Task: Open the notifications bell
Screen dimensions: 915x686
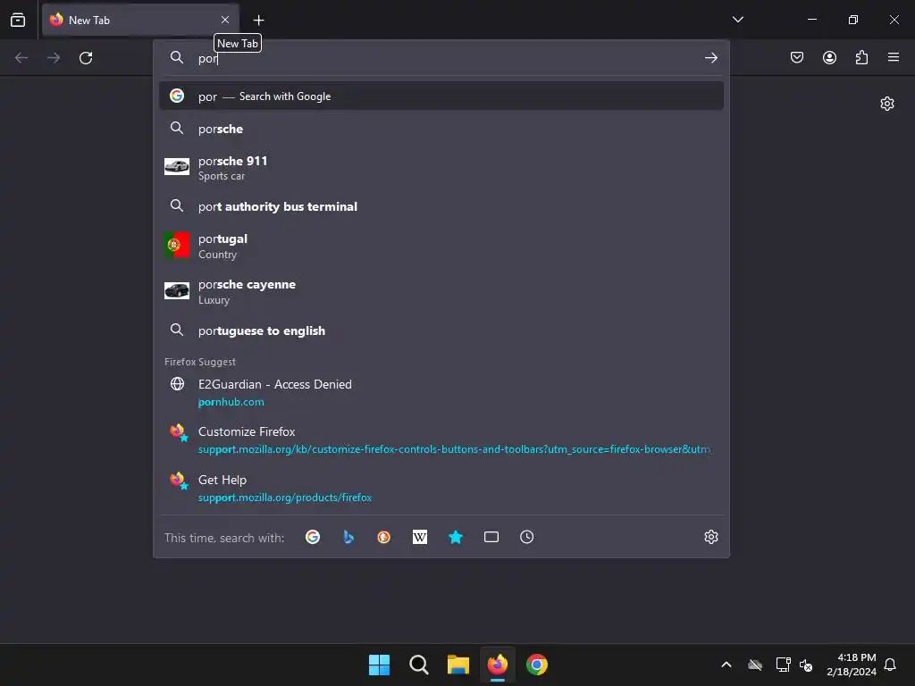Action: 891,665
